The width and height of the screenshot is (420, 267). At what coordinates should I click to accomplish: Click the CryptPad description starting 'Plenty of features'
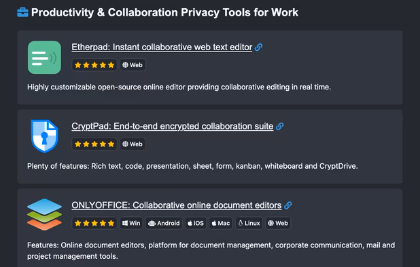tap(192, 166)
